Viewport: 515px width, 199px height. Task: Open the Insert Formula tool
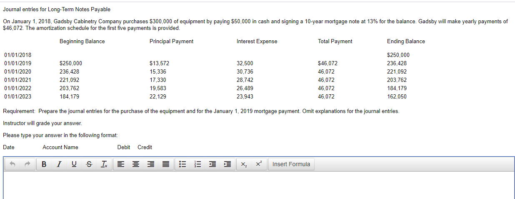291,164
